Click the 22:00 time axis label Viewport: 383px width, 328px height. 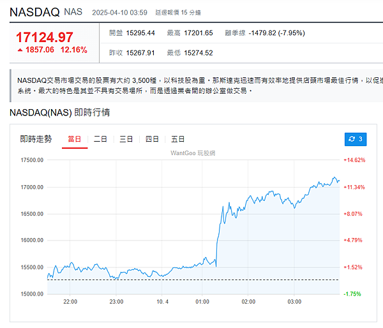point(70,302)
